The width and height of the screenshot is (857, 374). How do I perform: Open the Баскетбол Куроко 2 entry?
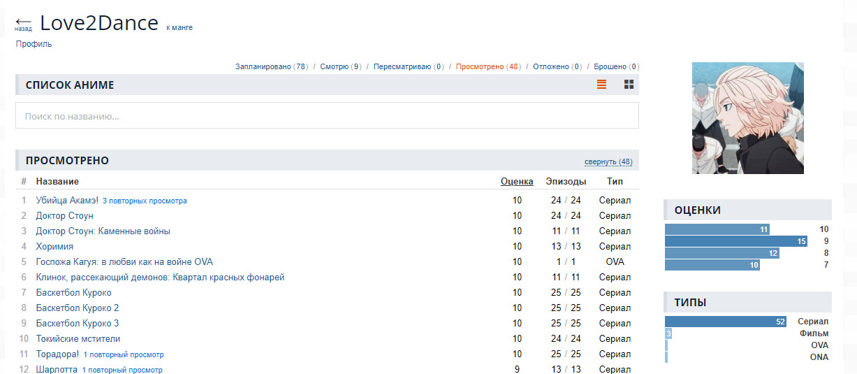point(77,308)
